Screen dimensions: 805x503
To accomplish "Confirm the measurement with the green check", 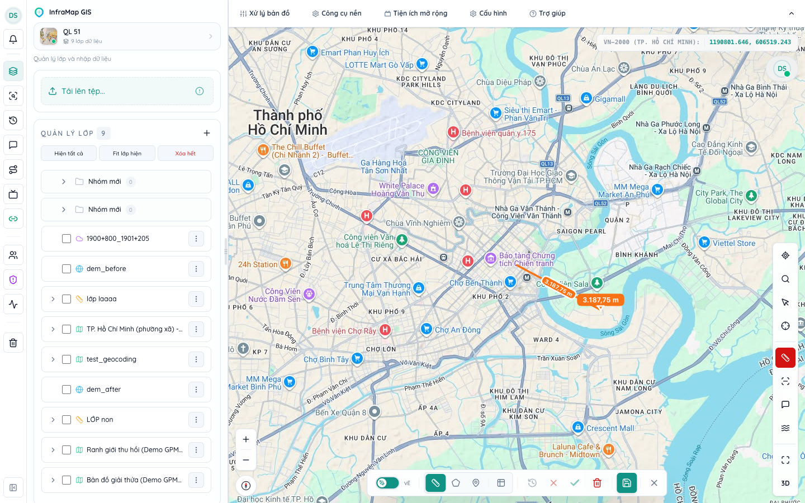I will coord(575,483).
